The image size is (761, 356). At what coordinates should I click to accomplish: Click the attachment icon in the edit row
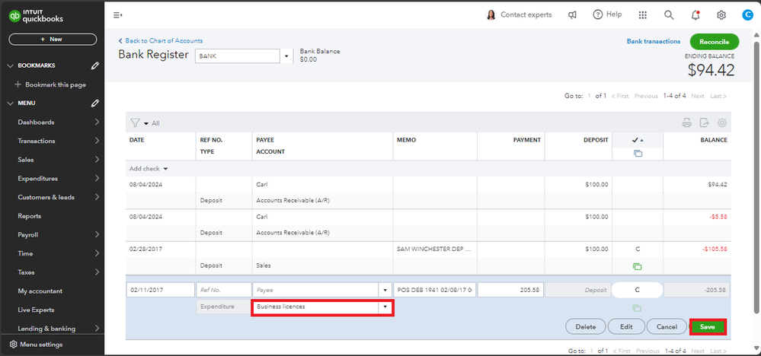[638, 308]
